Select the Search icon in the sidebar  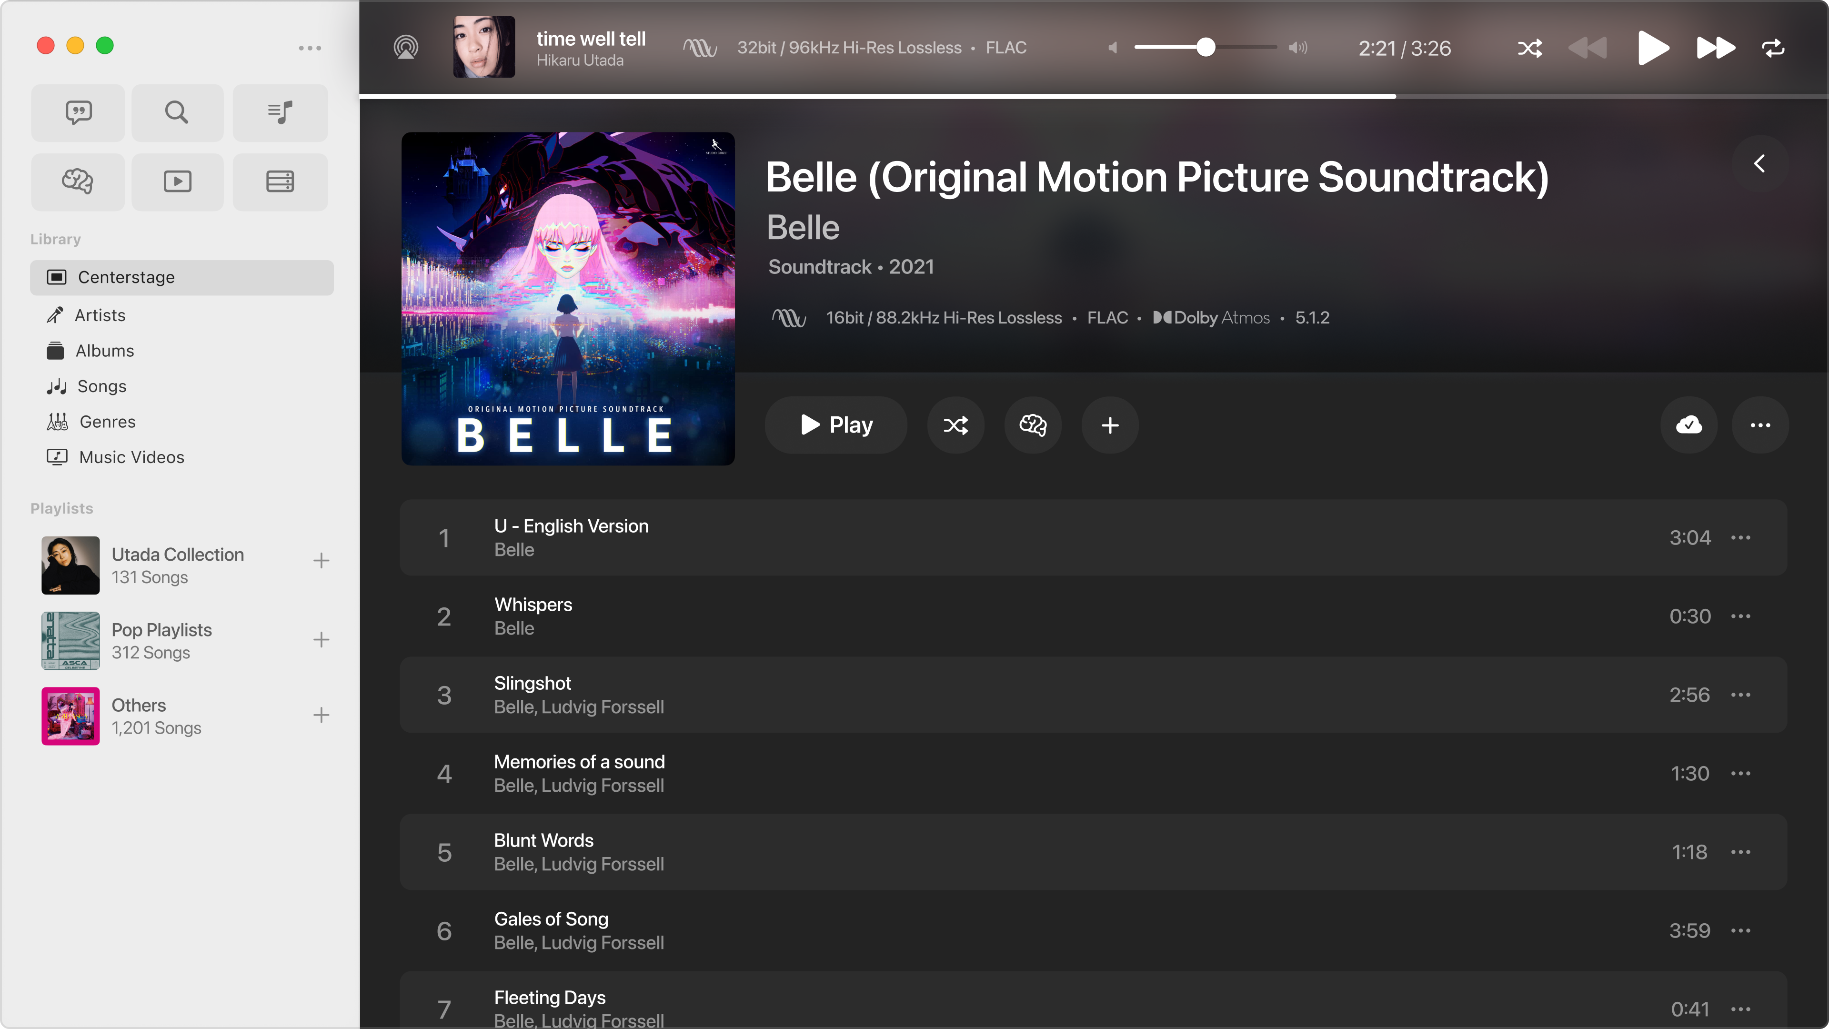point(177,112)
